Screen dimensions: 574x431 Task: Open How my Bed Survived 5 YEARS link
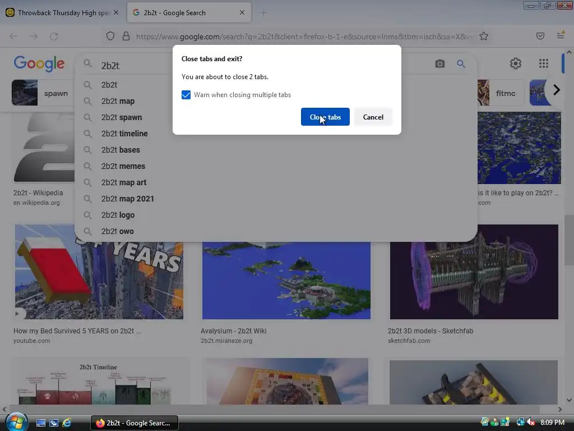point(77,331)
